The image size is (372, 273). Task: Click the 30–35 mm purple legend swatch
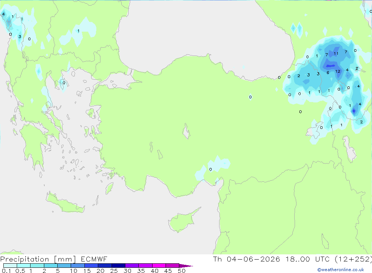pos(132,266)
